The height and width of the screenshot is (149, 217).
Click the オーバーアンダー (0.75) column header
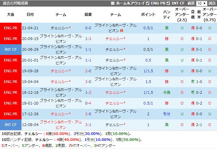click(x=210, y=15)
